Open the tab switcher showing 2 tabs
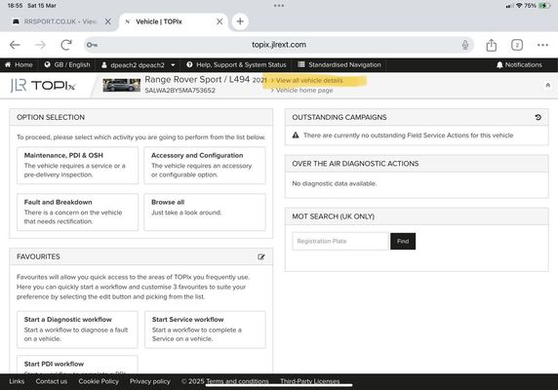The height and width of the screenshot is (390, 558). [x=517, y=45]
